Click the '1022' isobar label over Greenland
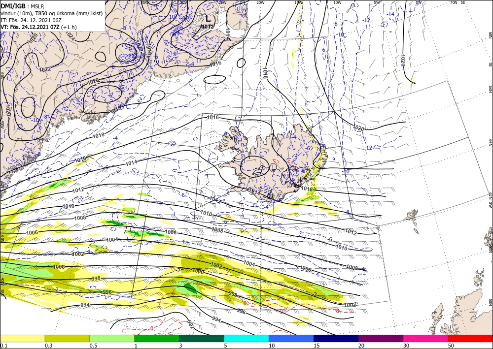Screen dimensions: 493x349 pyautogui.click(x=45, y=69)
